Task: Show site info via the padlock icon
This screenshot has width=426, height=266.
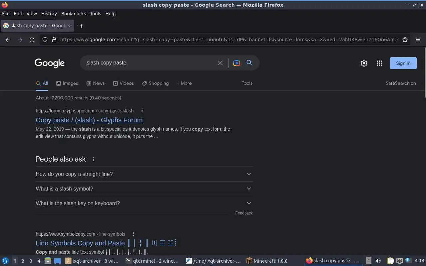Action: point(54,40)
